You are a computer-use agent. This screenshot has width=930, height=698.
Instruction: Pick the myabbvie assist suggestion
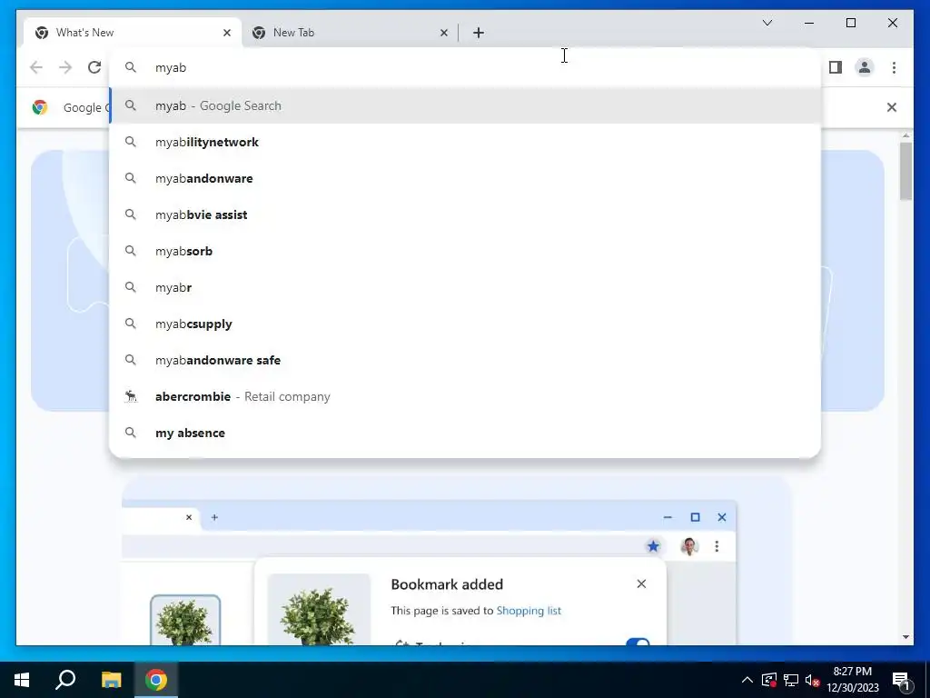coord(466,214)
